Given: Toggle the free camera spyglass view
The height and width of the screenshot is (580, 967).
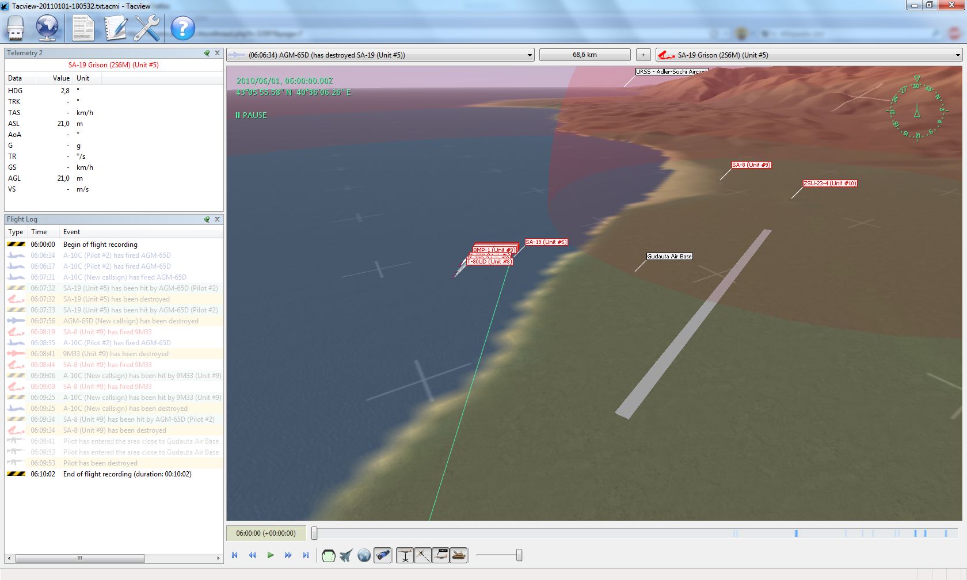Looking at the screenshot, I should coord(382,555).
